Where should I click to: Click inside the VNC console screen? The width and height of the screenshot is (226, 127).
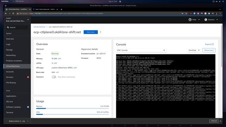pyautogui.click(x=166, y=86)
